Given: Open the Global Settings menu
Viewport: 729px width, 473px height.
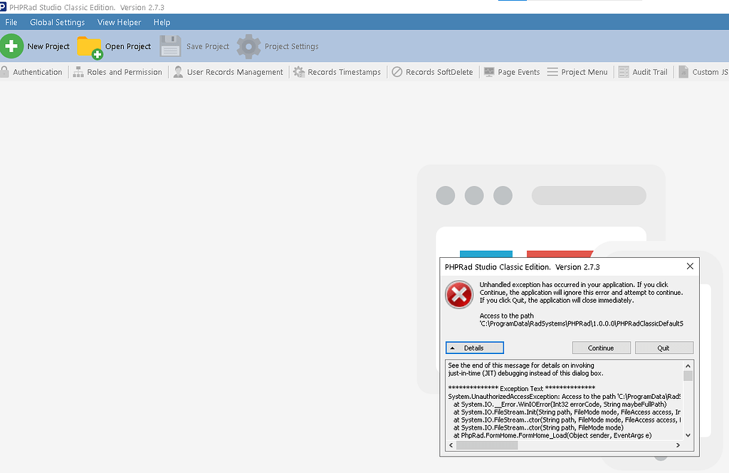Looking at the screenshot, I should 57,22.
